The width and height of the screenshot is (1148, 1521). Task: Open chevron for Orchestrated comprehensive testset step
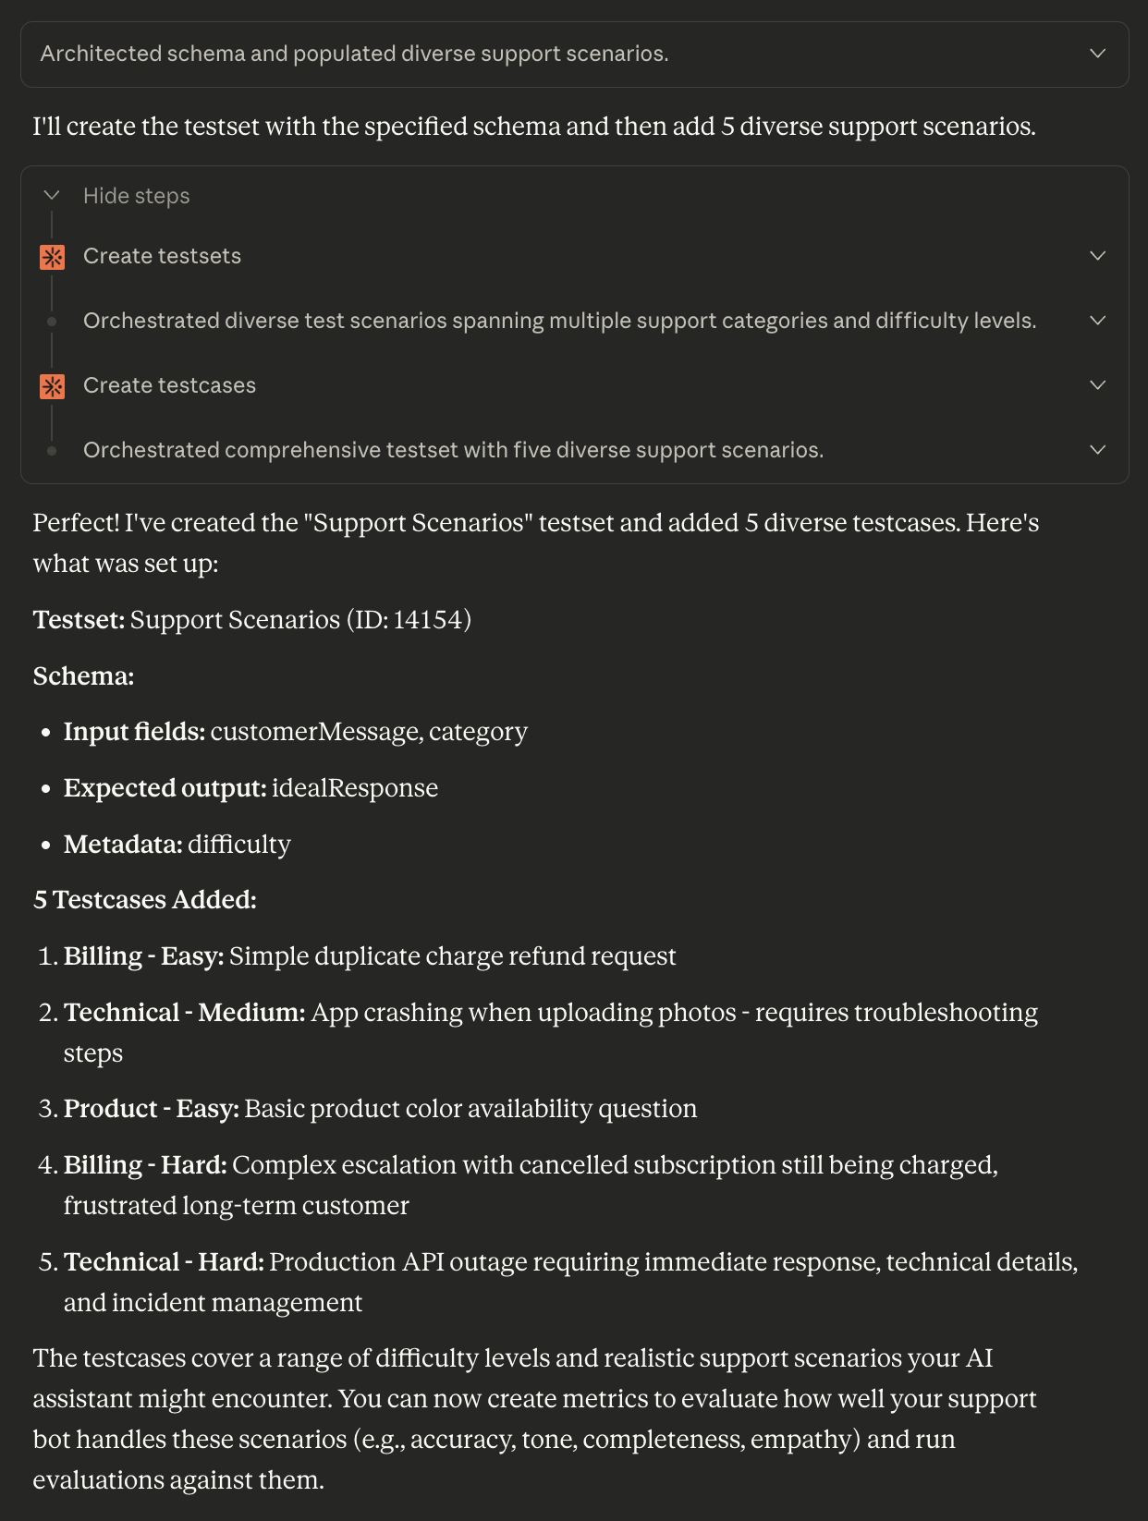coord(1098,450)
